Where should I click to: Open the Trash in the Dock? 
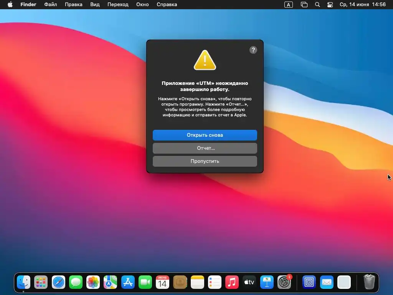[369, 282]
